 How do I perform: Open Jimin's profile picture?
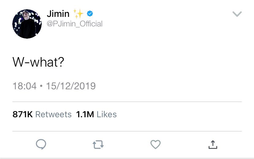pyautogui.click(x=27, y=24)
